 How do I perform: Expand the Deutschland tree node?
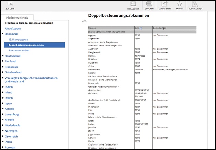[x=3, y=56]
